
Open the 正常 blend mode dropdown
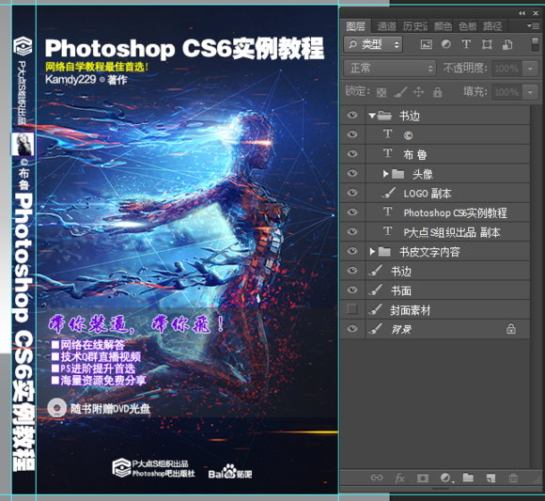pyautogui.click(x=390, y=68)
